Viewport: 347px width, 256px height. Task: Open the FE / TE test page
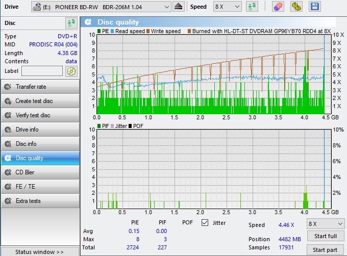[40, 187]
